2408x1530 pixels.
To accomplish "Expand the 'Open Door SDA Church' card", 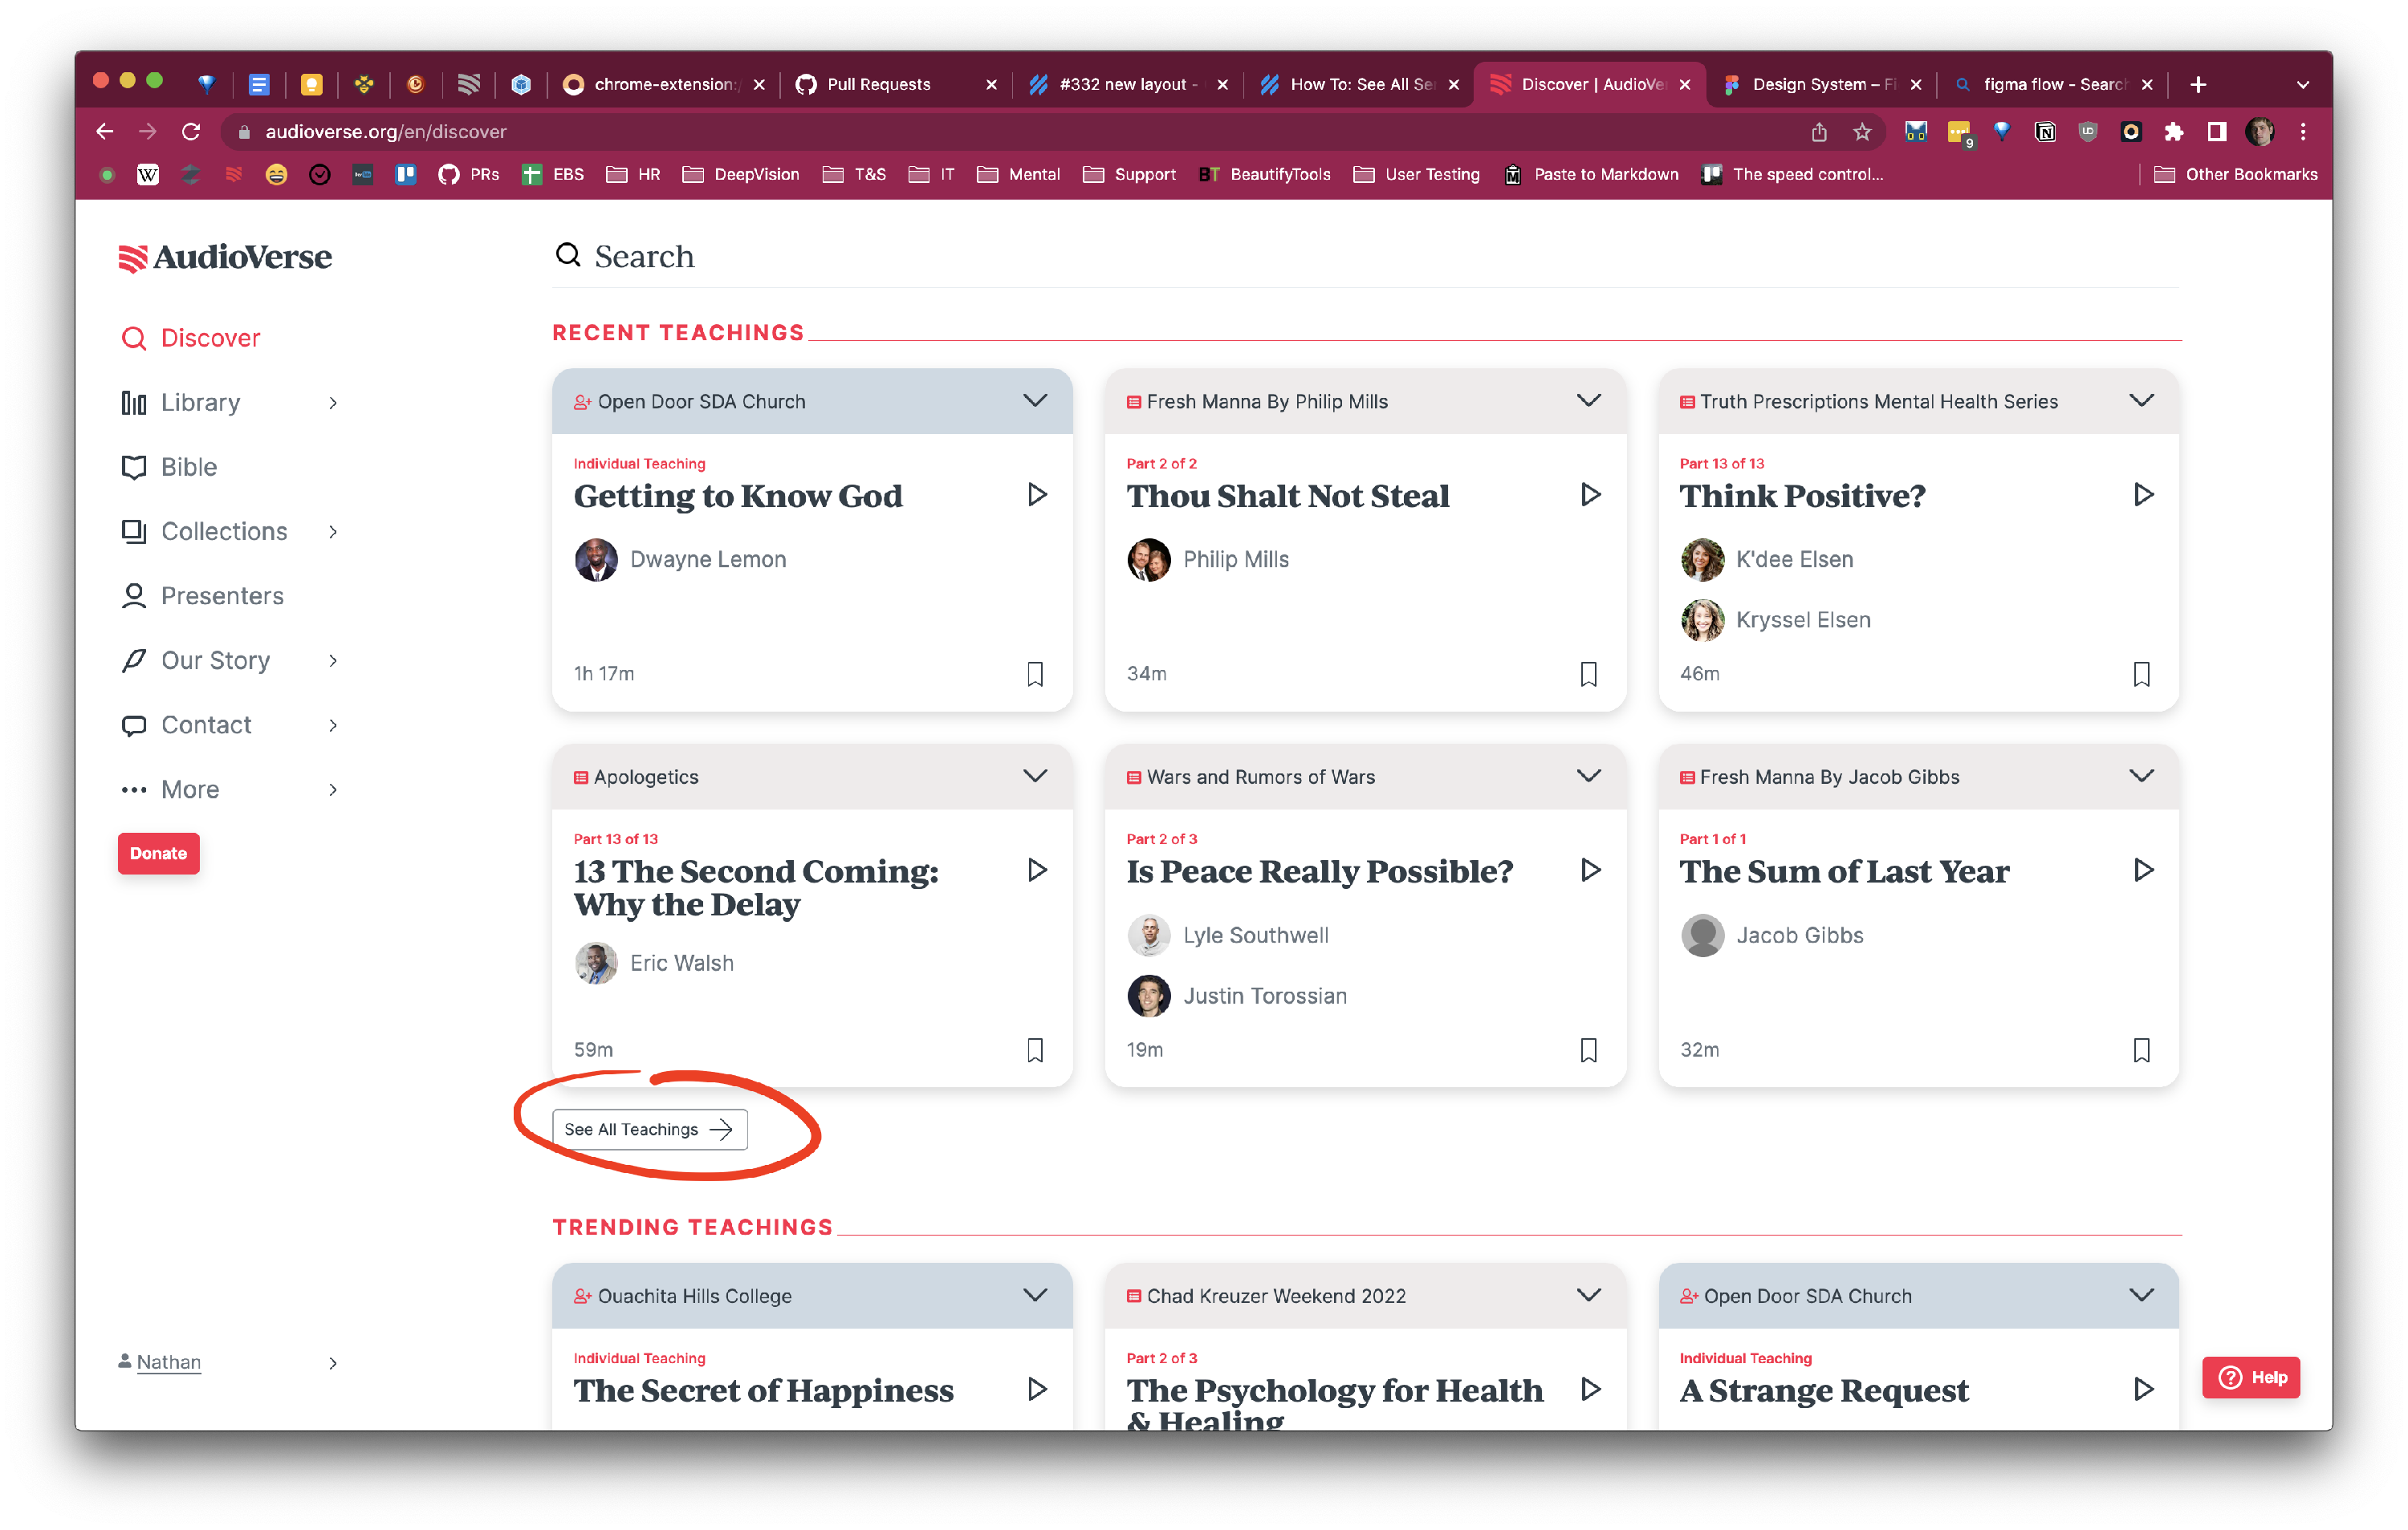I will click(1035, 400).
